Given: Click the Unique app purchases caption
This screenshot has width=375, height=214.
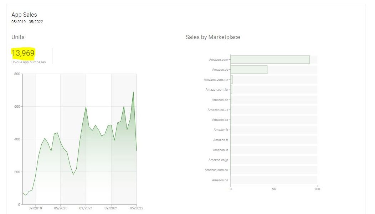Looking at the screenshot, I should point(29,62).
